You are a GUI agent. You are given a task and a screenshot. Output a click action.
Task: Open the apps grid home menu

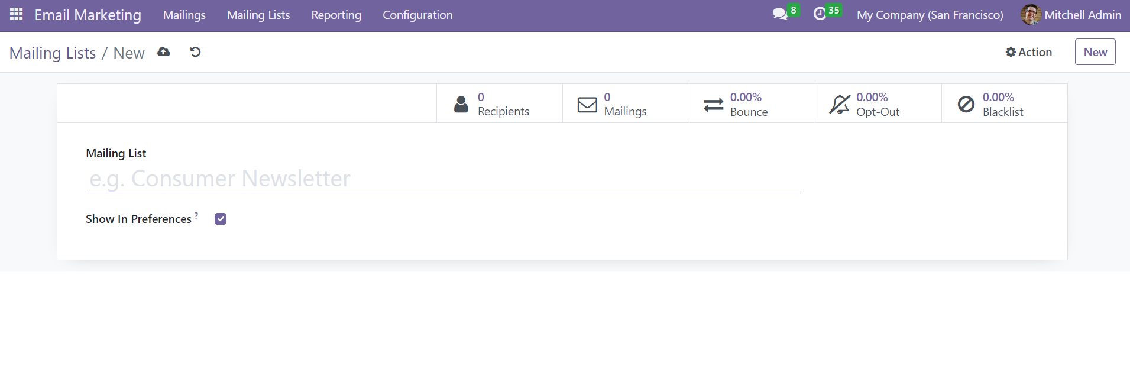point(17,14)
